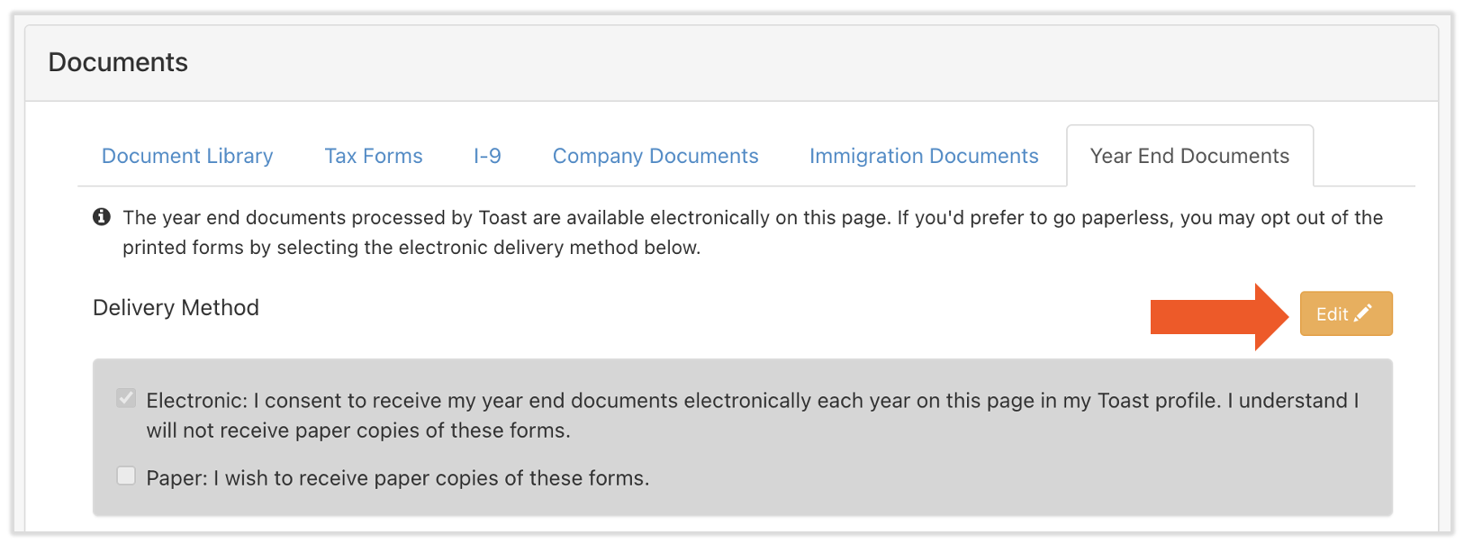The height and width of the screenshot is (544, 1464).
Task: Click the Documents panel heading
Action: (118, 62)
